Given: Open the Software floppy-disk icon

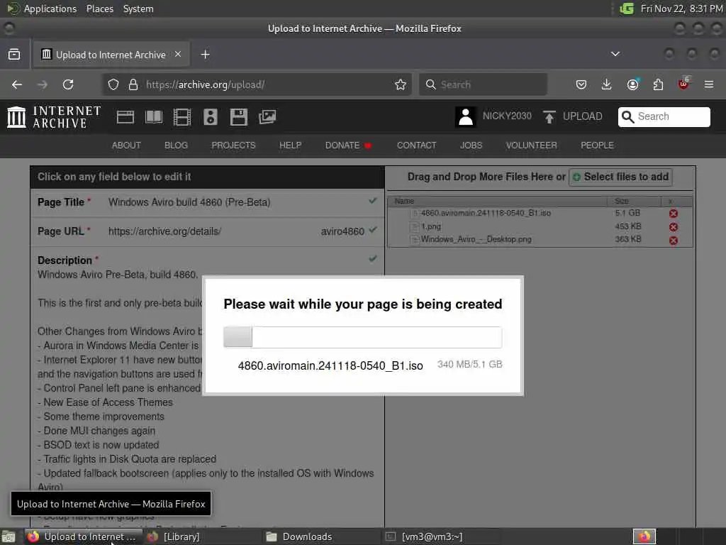Looking at the screenshot, I should pos(238,117).
